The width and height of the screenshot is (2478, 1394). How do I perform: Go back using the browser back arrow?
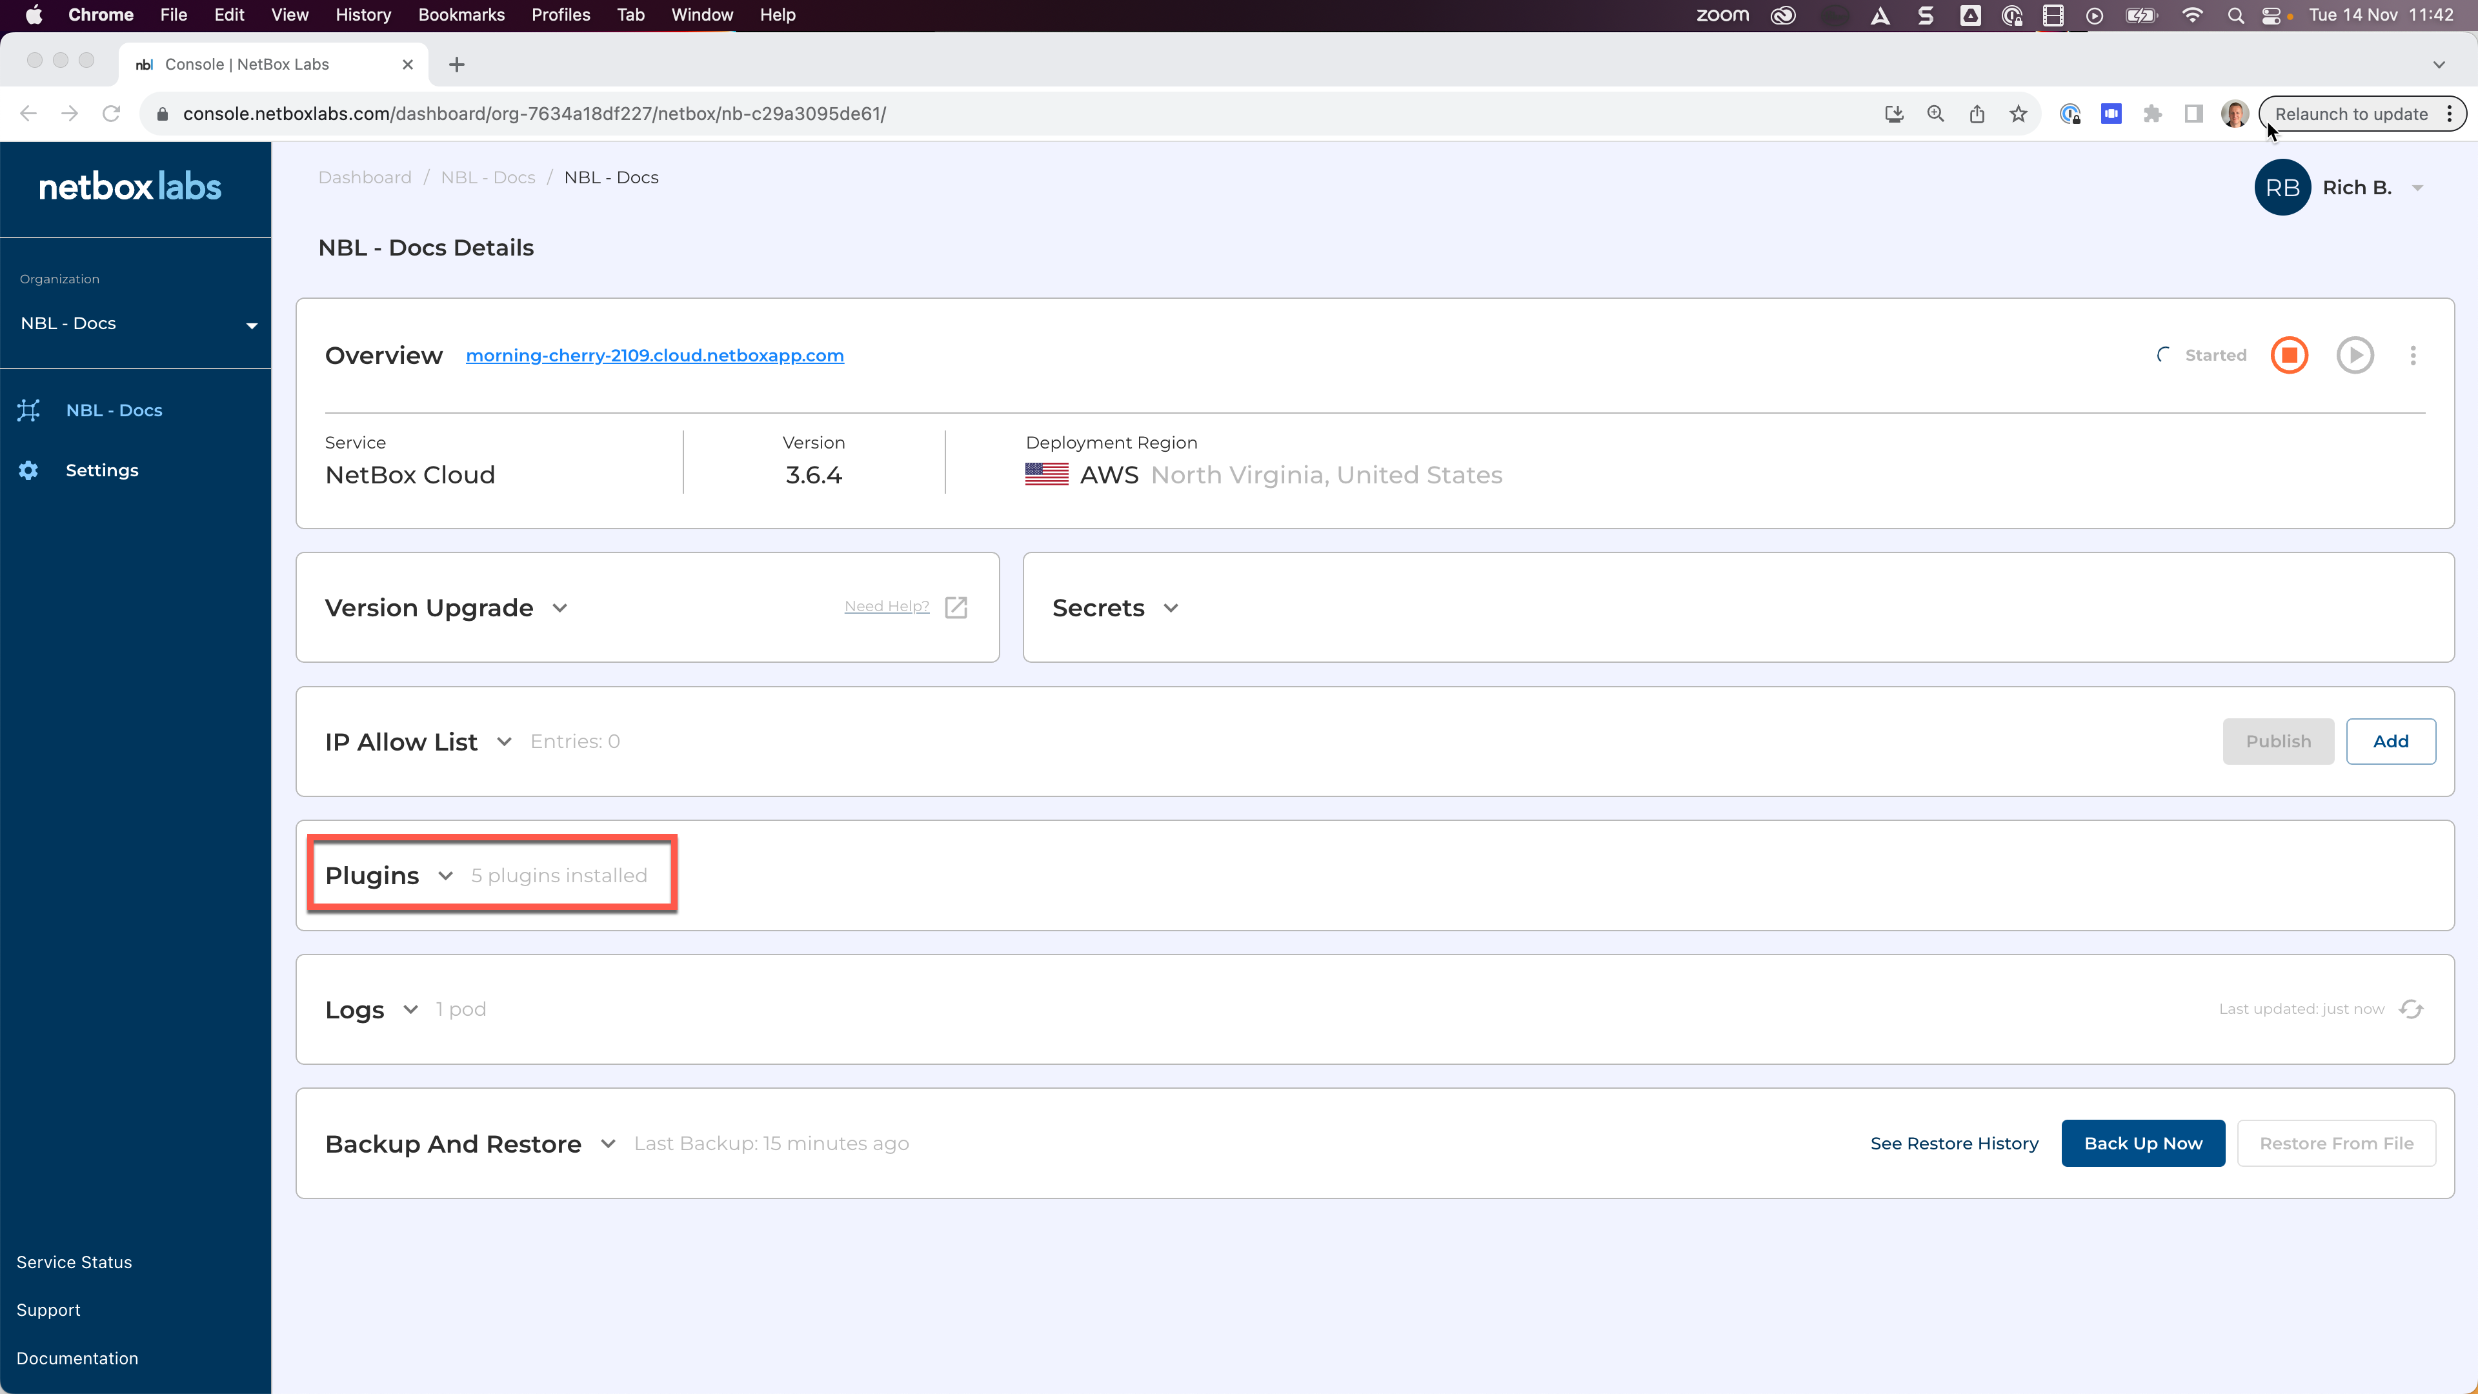(x=29, y=114)
